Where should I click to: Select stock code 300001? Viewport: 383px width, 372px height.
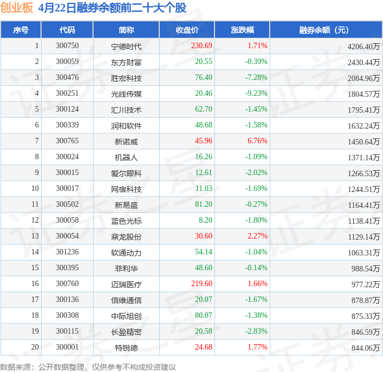(67, 347)
